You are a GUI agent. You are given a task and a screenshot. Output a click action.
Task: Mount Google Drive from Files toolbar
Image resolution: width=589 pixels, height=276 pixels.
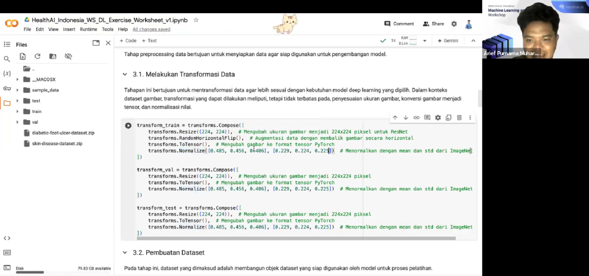coord(53,56)
